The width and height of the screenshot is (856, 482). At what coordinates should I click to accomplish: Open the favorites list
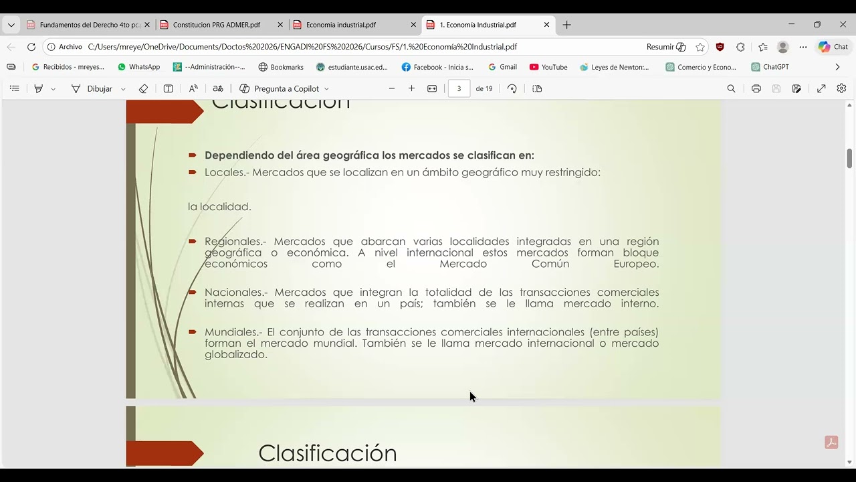click(x=763, y=47)
